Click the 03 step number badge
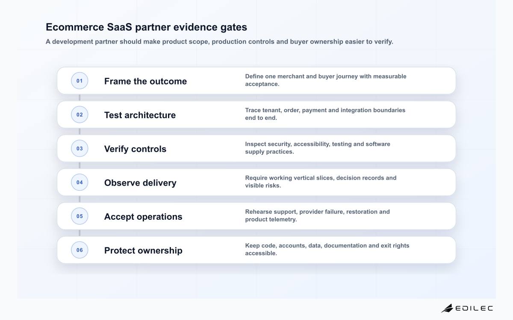Image resolution: width=513 pixels, height=320 pixels. tap(80, 148)
